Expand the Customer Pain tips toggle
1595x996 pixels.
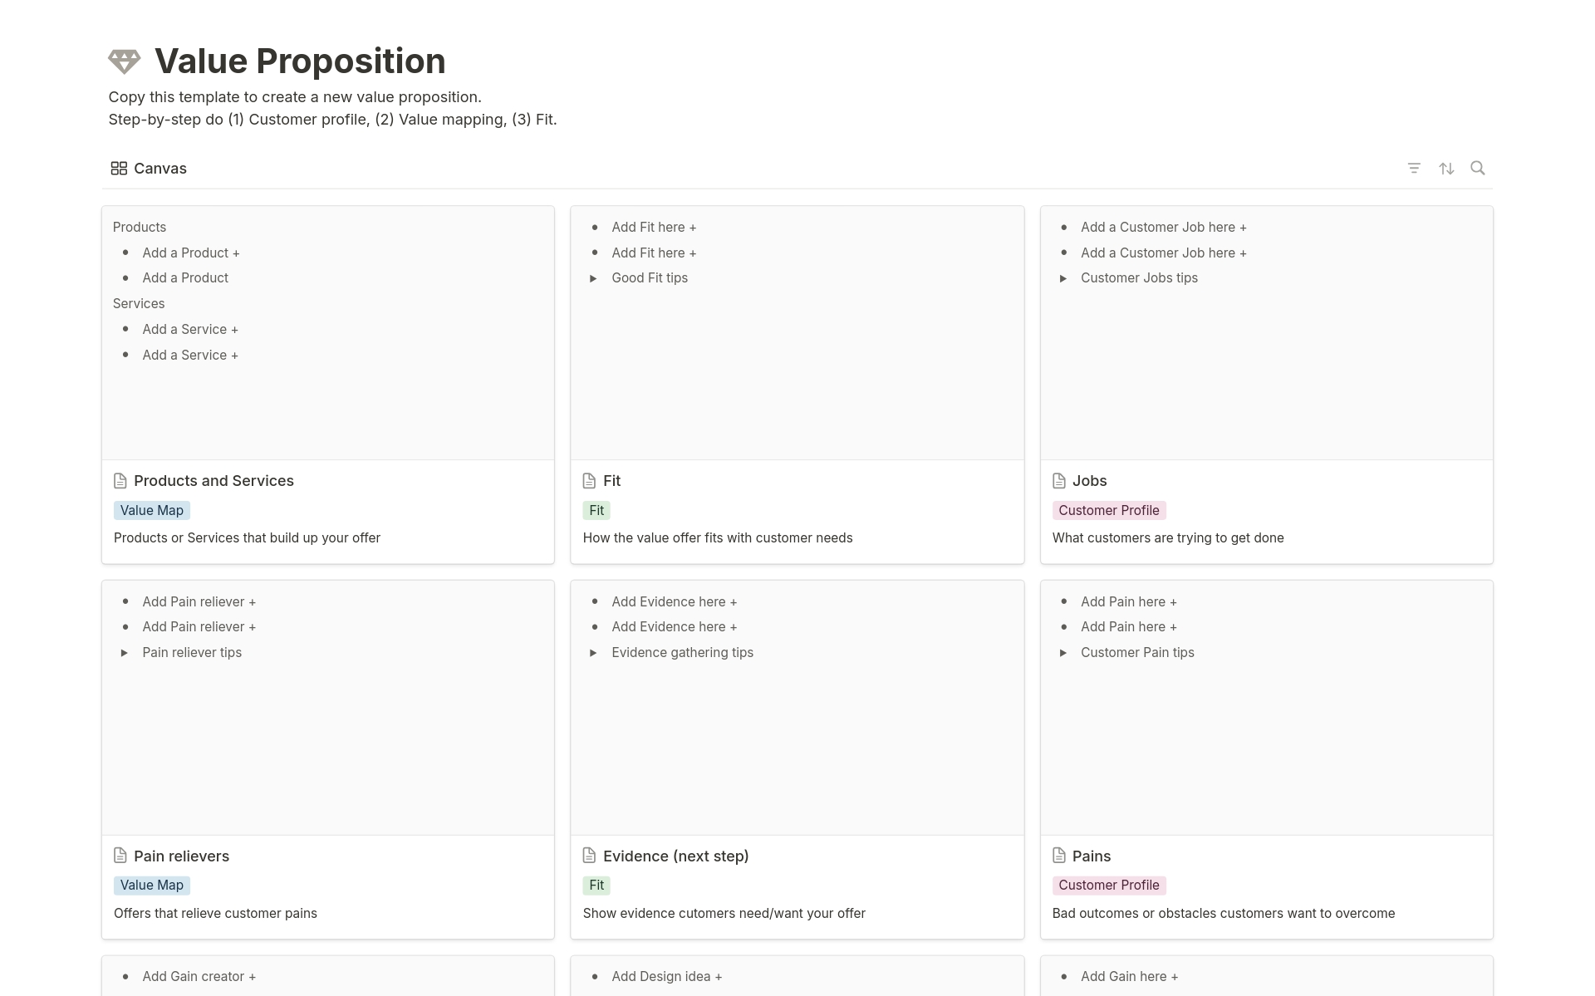click(1063, 653)
